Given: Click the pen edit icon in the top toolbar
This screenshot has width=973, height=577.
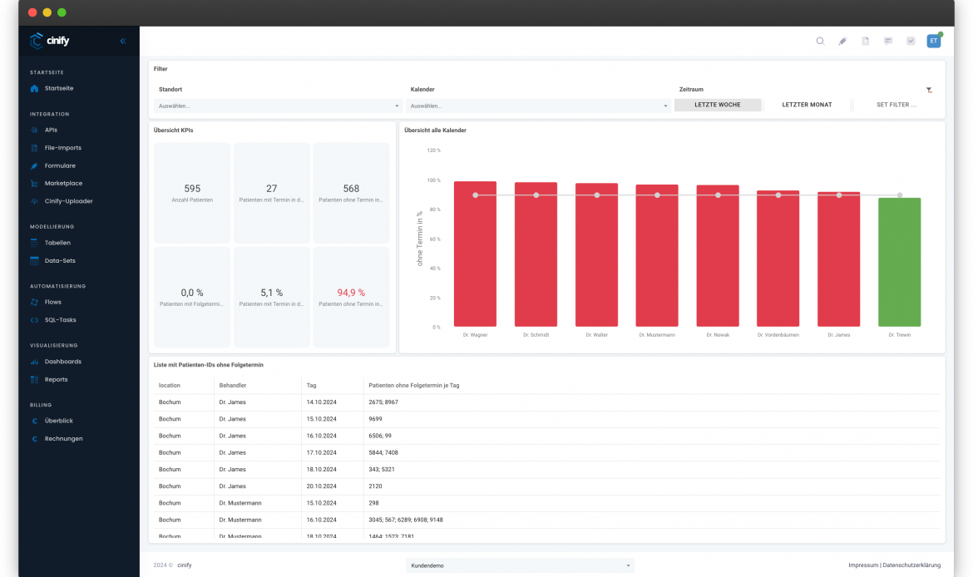Looking at the screenshot, I should 842,41.
